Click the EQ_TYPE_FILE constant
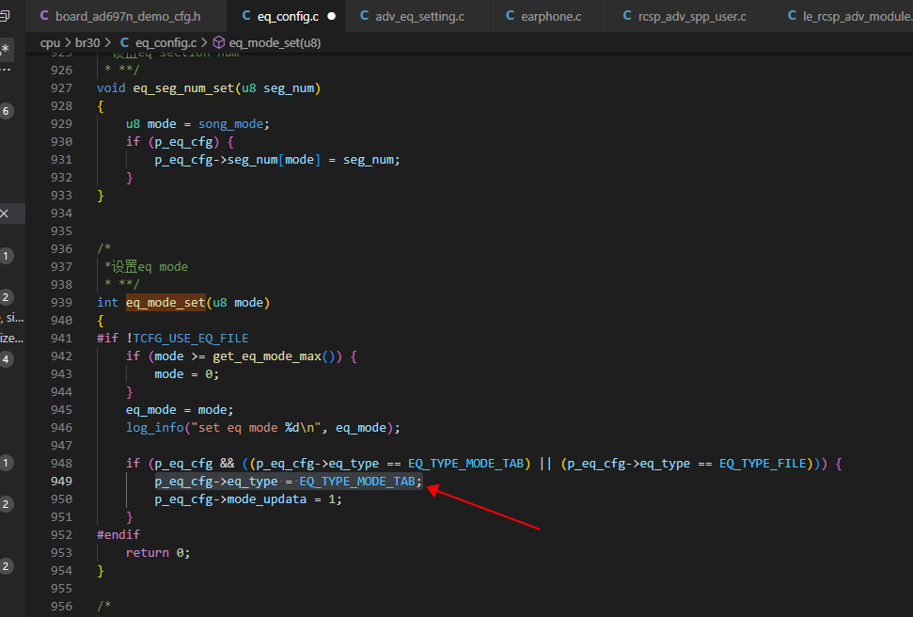This screenshot has width=913, height=617. tap(763, 463)
